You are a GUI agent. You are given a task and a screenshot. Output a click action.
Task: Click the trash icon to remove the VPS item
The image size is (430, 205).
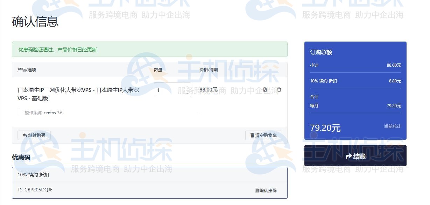[279, 90]
